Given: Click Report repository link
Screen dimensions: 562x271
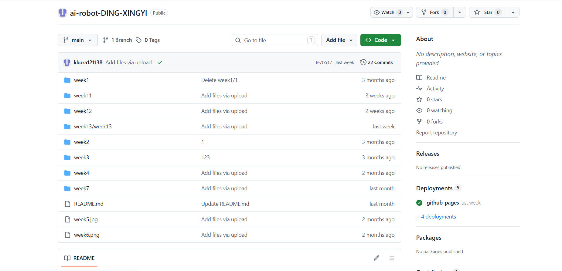Looking at the screenshot, I should [x=437, y=133].
